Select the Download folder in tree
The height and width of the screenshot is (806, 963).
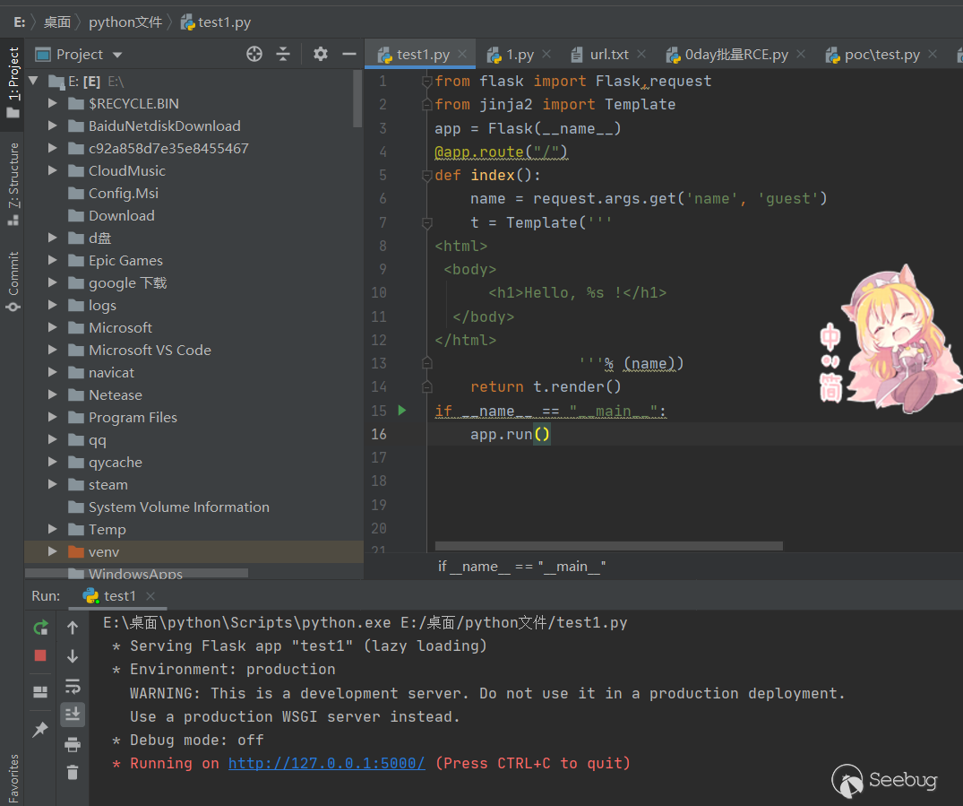(x=121, y=216)
